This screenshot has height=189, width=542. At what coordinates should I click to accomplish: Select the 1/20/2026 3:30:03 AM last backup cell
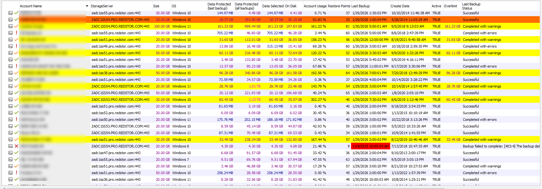pos(370,53)
